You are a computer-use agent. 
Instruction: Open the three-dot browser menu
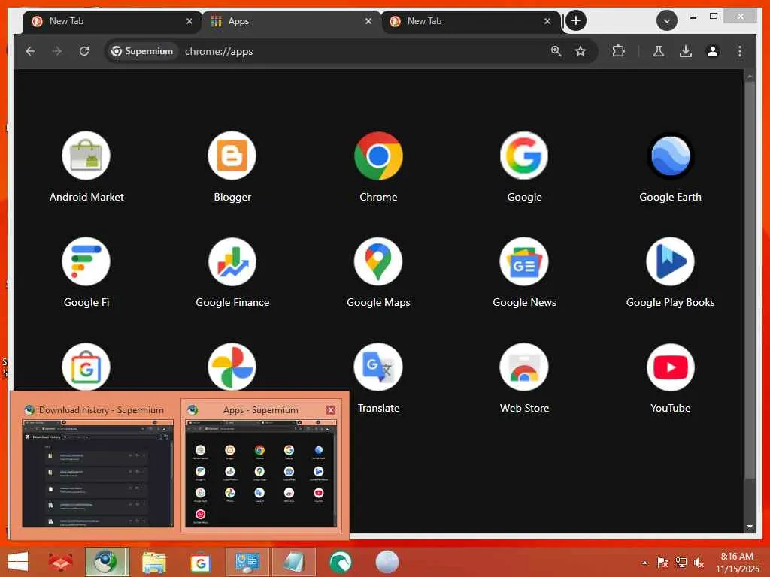click(740, 51)
